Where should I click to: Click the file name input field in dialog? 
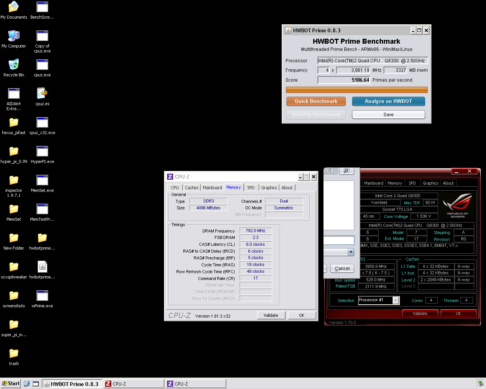click(x=339, y=240)
